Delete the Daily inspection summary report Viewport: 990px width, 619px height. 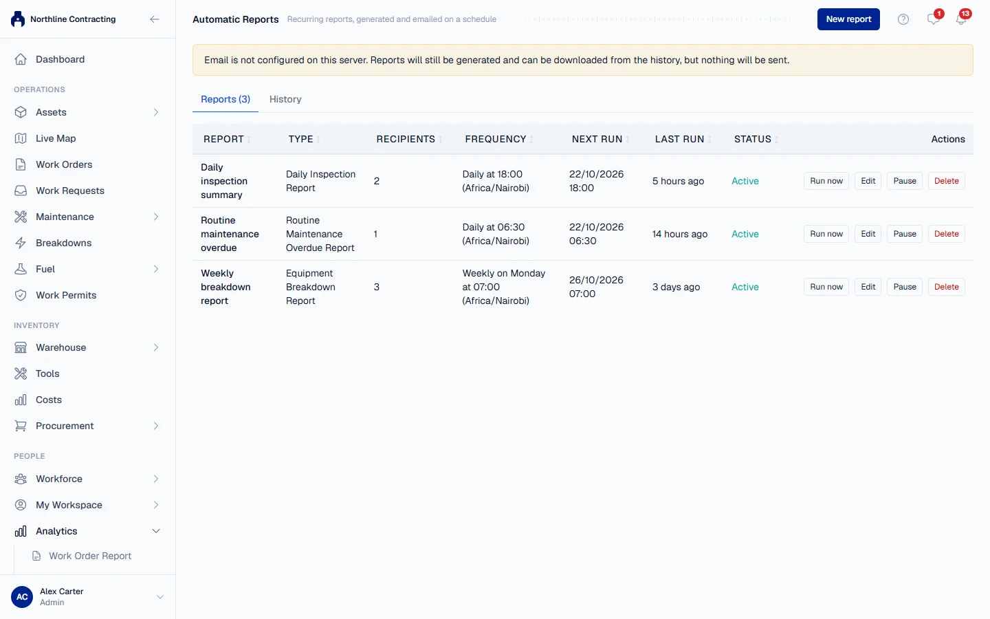click(x=947, y=181)
